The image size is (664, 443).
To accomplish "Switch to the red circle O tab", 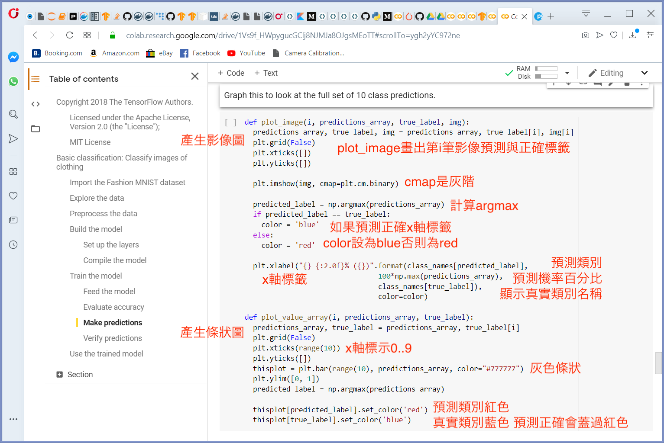I will (x=279, y=16).
